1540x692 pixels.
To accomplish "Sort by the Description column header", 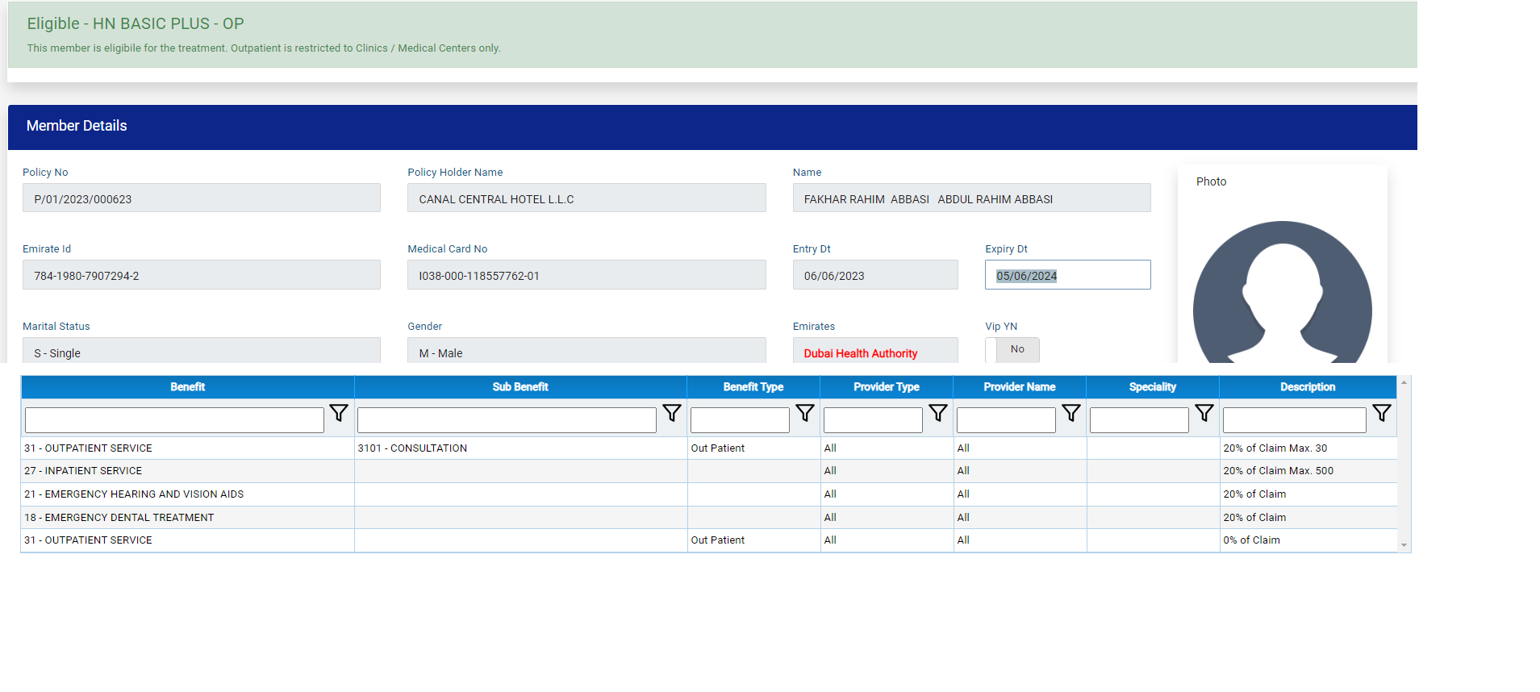I will coord(1307,387).
